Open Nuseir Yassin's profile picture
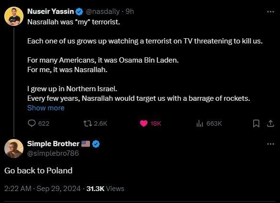Image resolution: width=280 pixels, height=203 pixels. tap(14, 16)
